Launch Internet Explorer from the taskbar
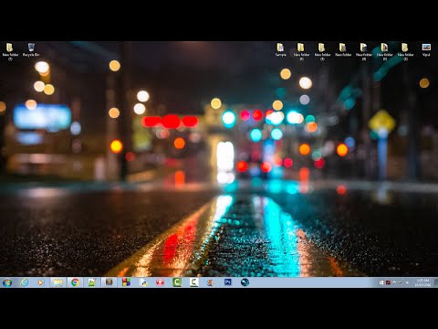This screenshot has height=329, width=438. [25, 282]
